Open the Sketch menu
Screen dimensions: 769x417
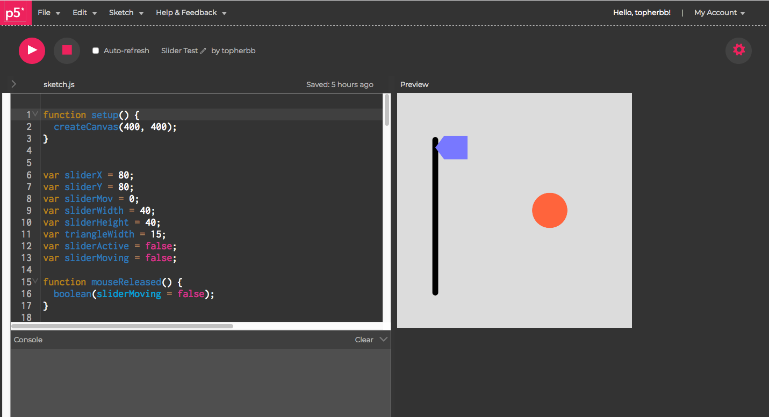pos(126,12)
